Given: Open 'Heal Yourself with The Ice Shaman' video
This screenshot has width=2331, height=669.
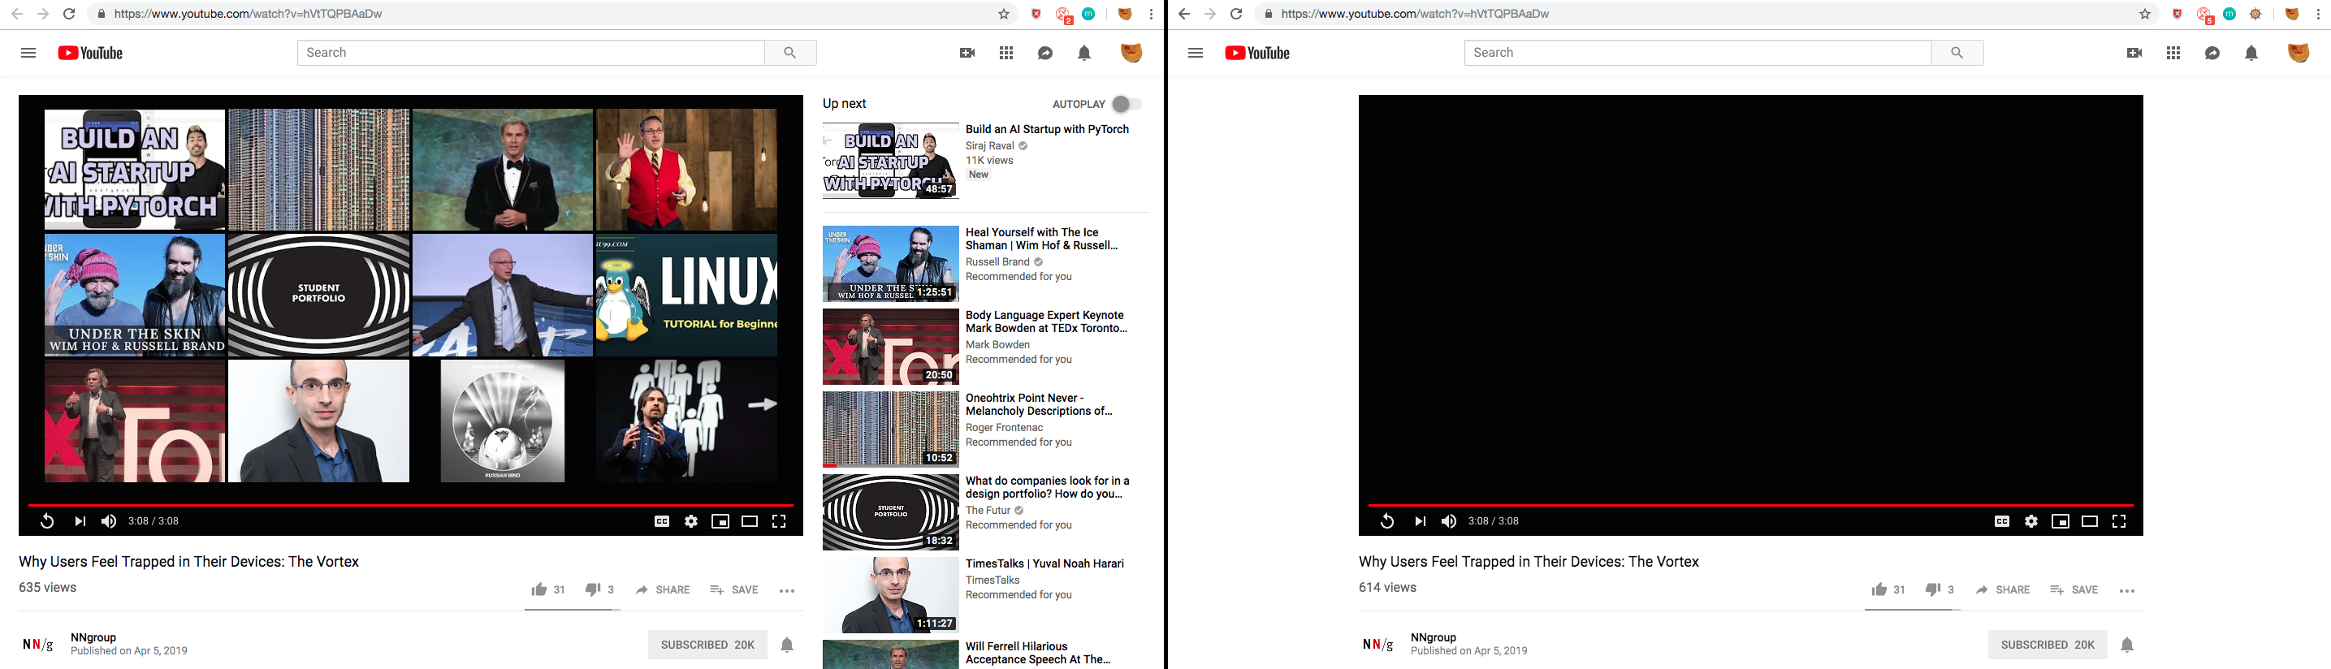Looking at the screenshot, I should [1041, 239].
